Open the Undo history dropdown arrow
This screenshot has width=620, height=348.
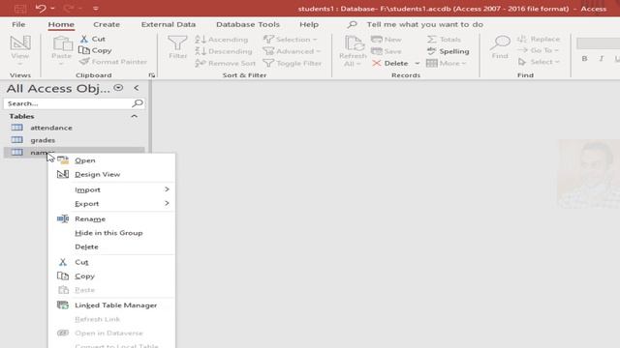(52, 9)
